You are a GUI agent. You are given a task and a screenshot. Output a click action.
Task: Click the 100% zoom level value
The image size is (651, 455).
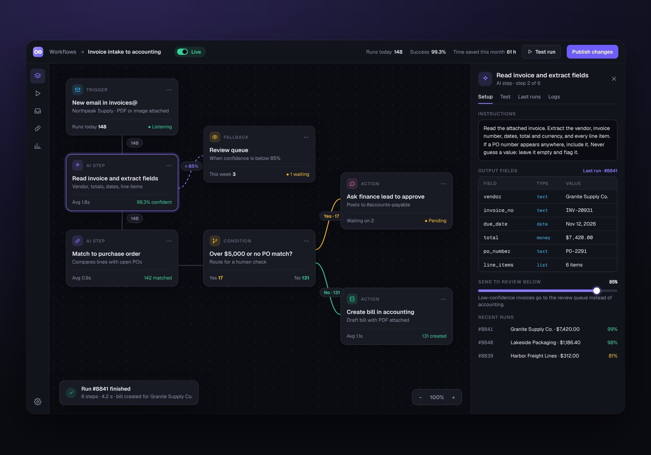[437, 397]
